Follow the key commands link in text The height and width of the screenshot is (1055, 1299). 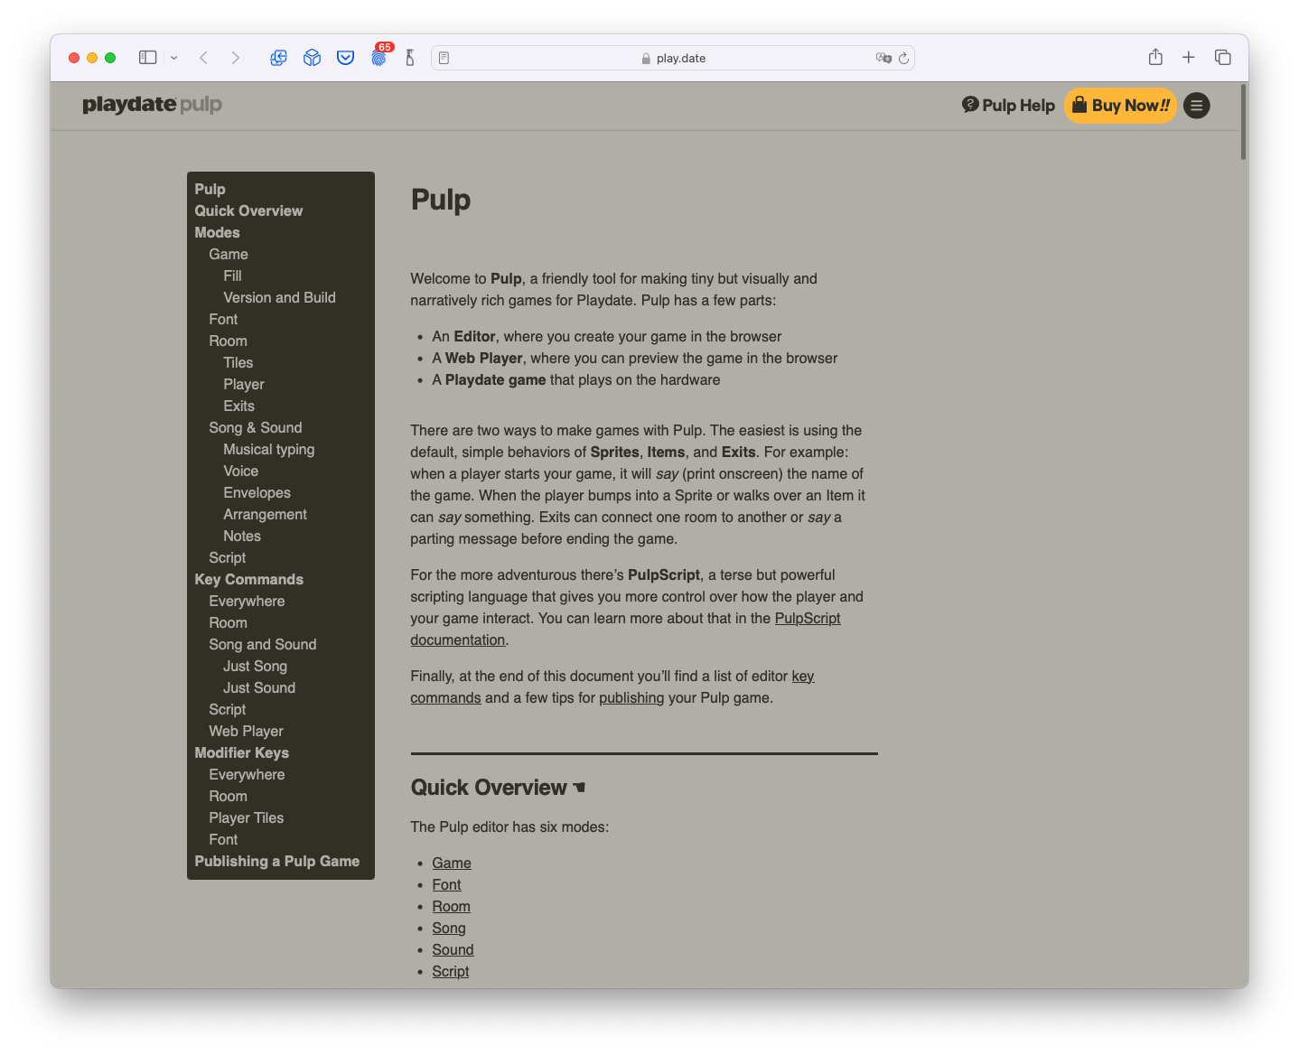[x=803, y=676]
